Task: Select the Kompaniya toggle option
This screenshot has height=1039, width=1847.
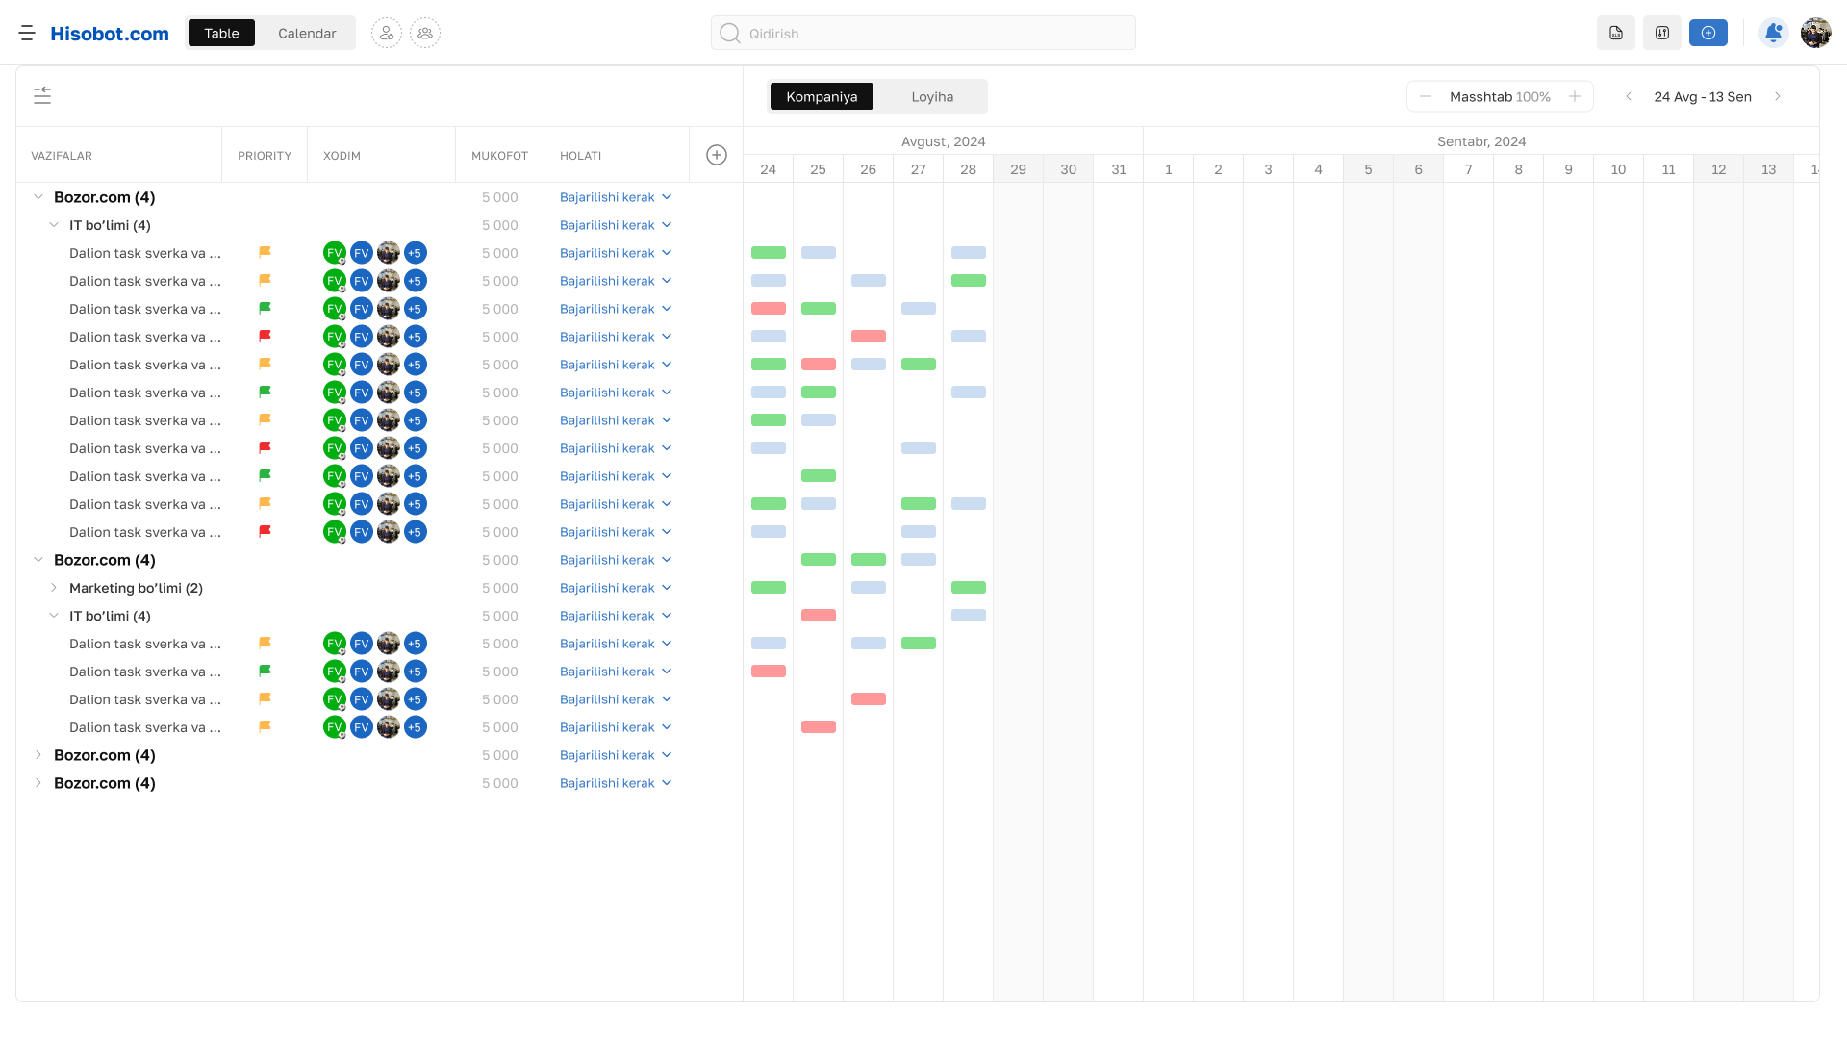Action: pyautogui.click(x=822, y=96)
